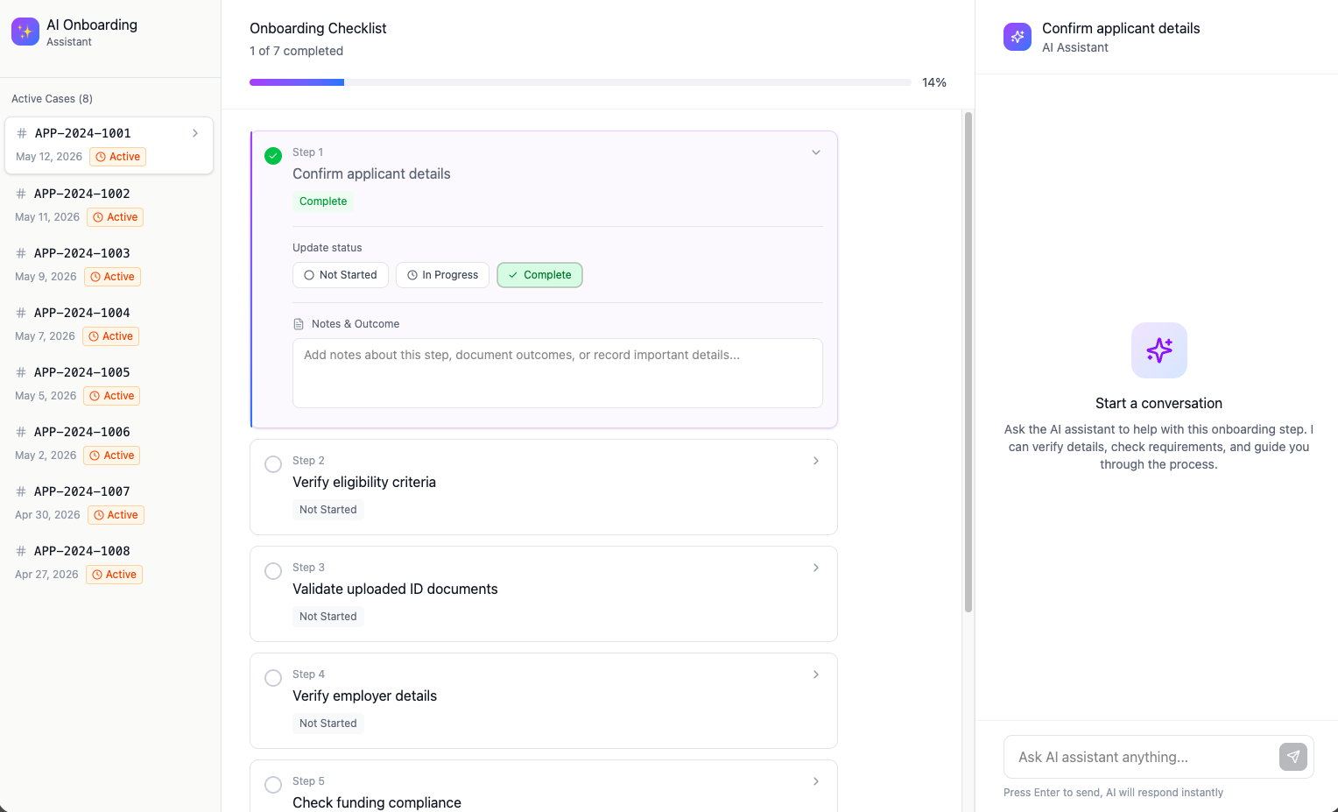Click the hash icon beside APP-2024-1001

pyautogui.click(x=22, y=133)
